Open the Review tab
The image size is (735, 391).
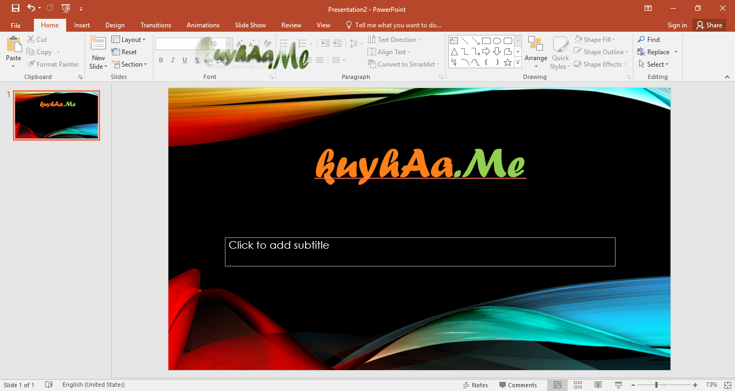coord(291,25)
